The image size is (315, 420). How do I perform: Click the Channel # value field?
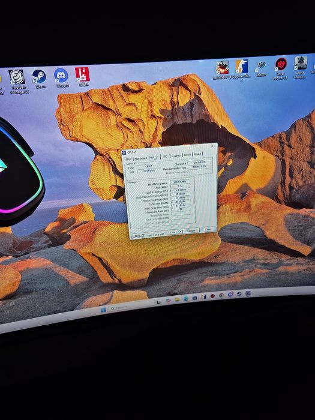point(200,163)
